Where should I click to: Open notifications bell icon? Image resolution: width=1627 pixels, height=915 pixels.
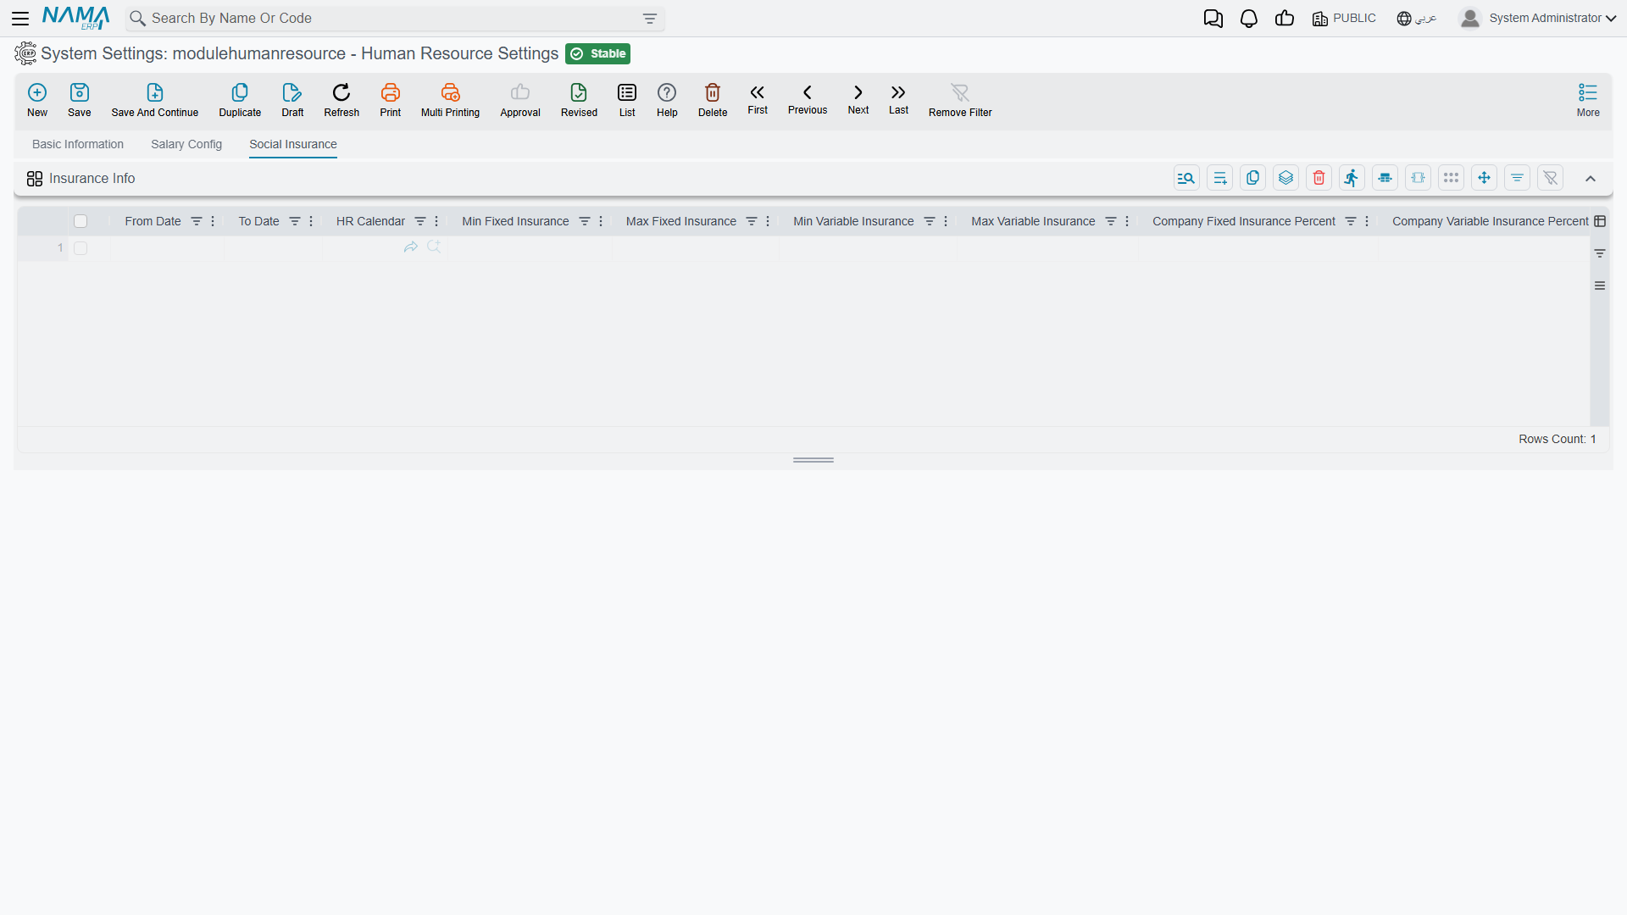[x=1249, y=19]
